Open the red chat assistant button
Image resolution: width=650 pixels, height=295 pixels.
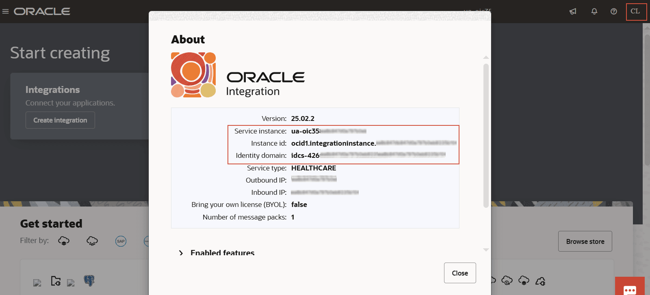coord(630,286)
